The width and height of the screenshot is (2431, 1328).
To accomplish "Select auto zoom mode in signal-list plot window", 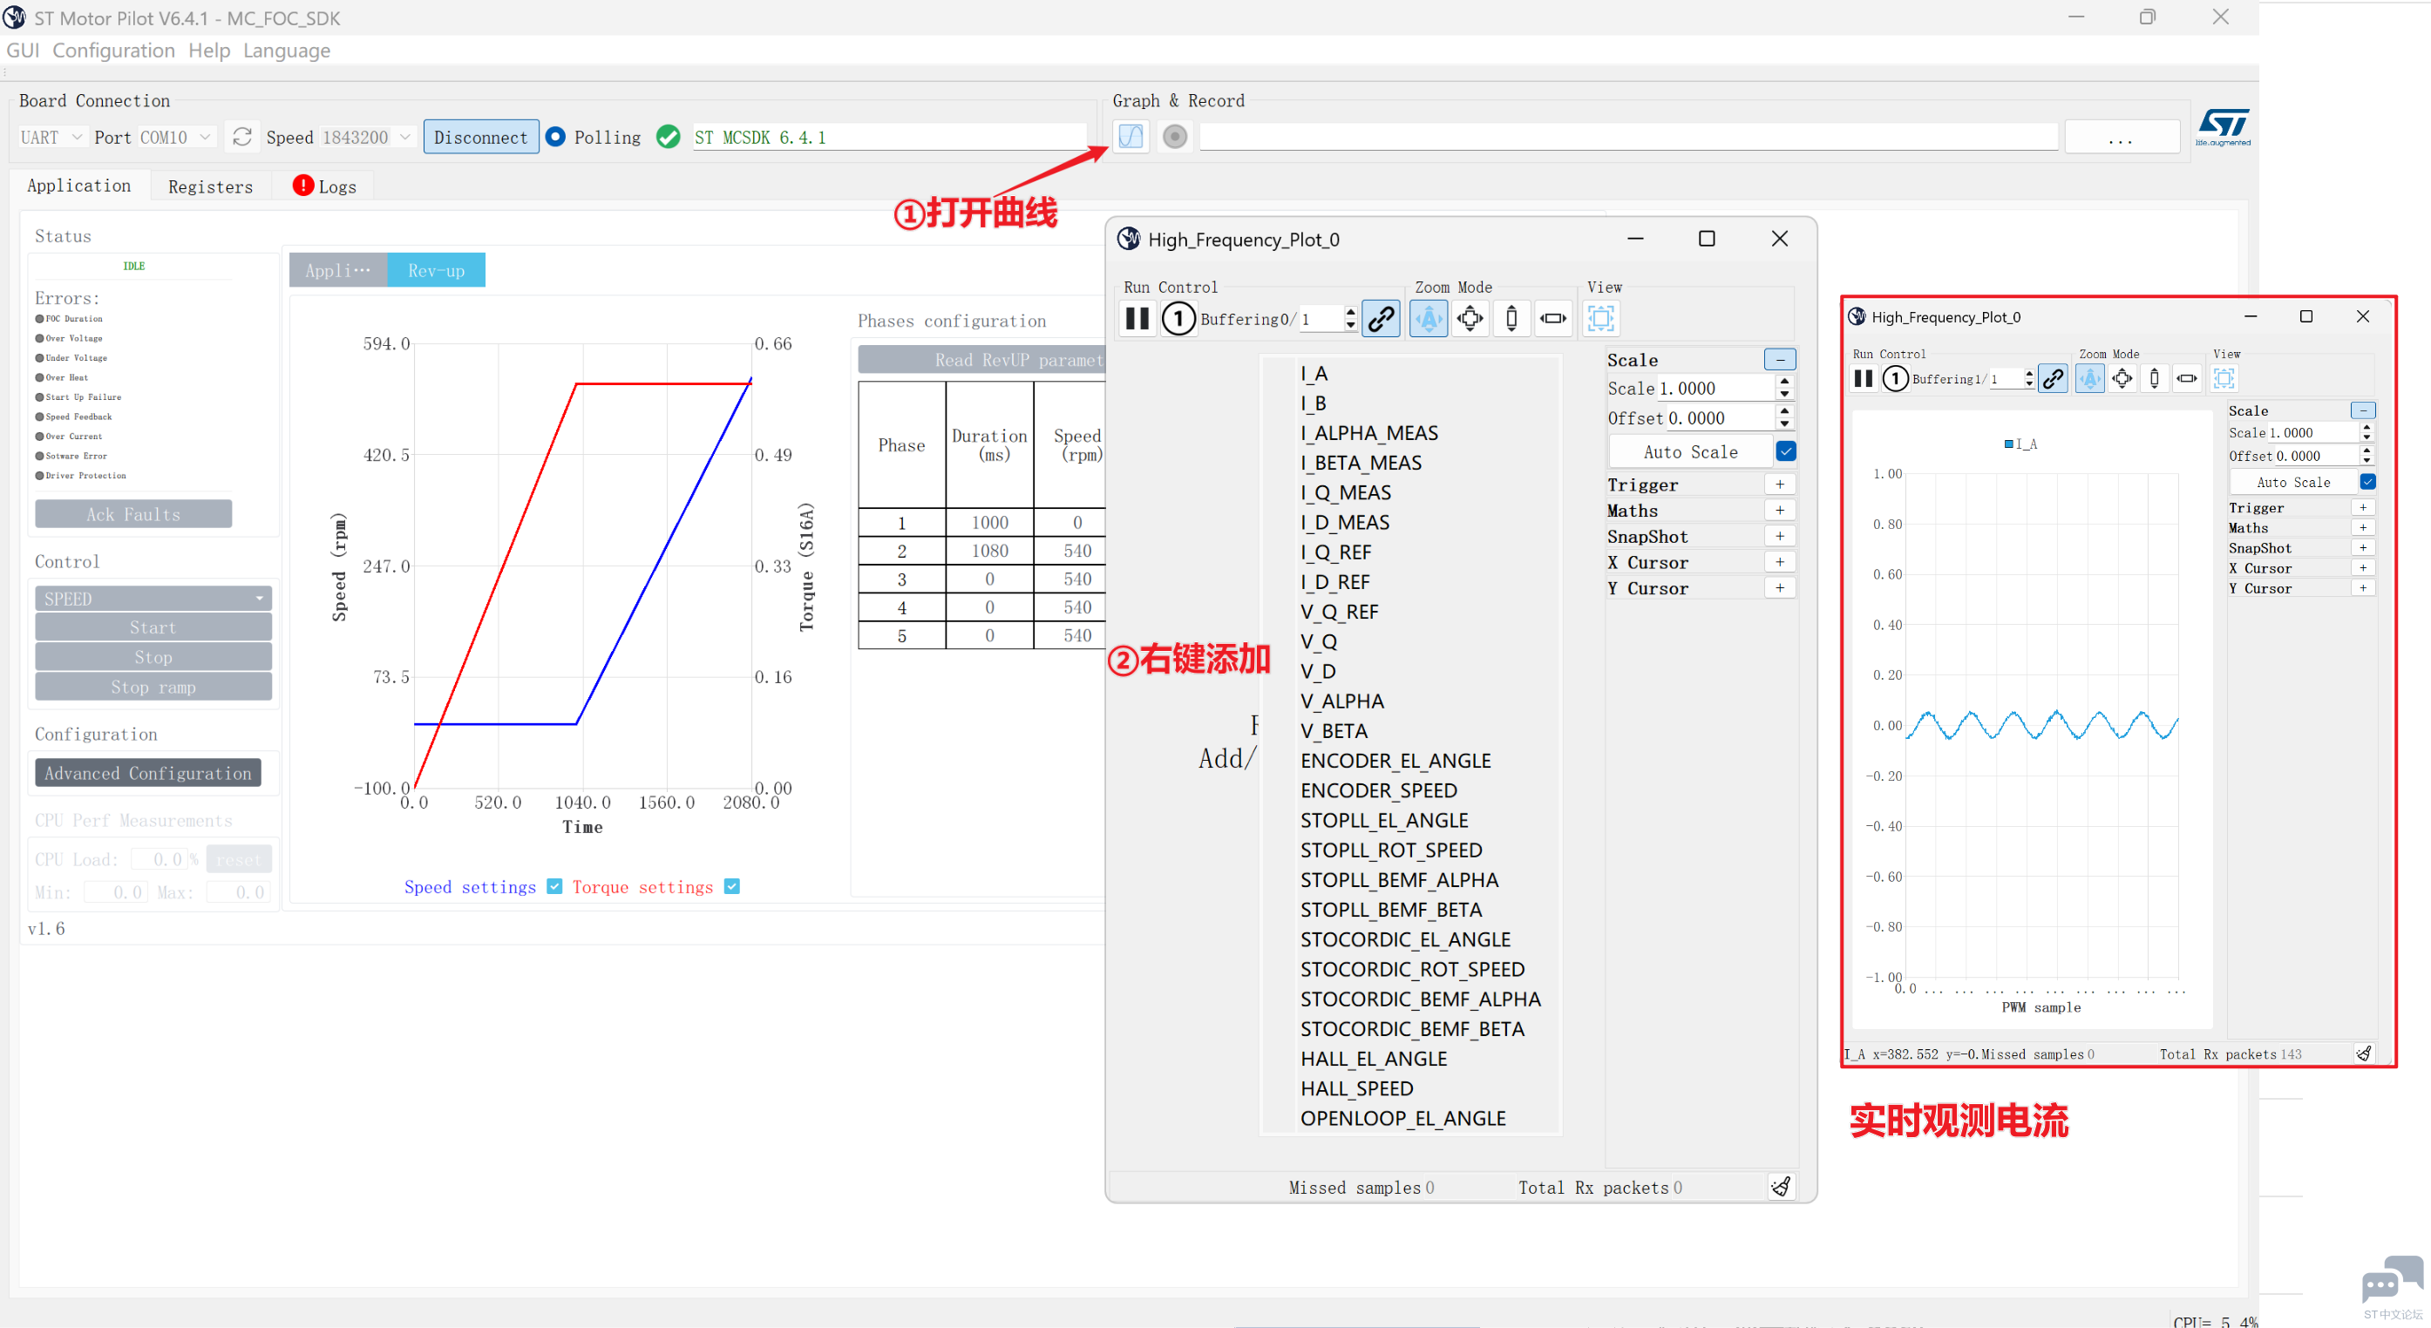I will point(1429,319).
